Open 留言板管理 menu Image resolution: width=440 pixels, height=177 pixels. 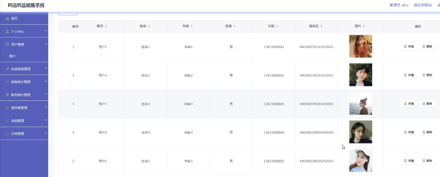coord(24,108)
